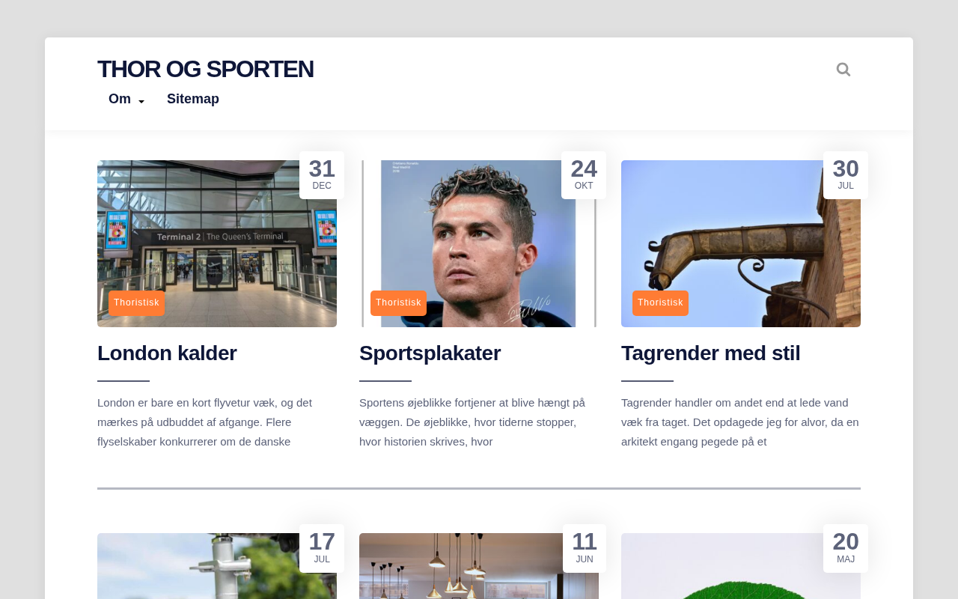
Task: Open the London kalder article title
Action: coord(167,353)
